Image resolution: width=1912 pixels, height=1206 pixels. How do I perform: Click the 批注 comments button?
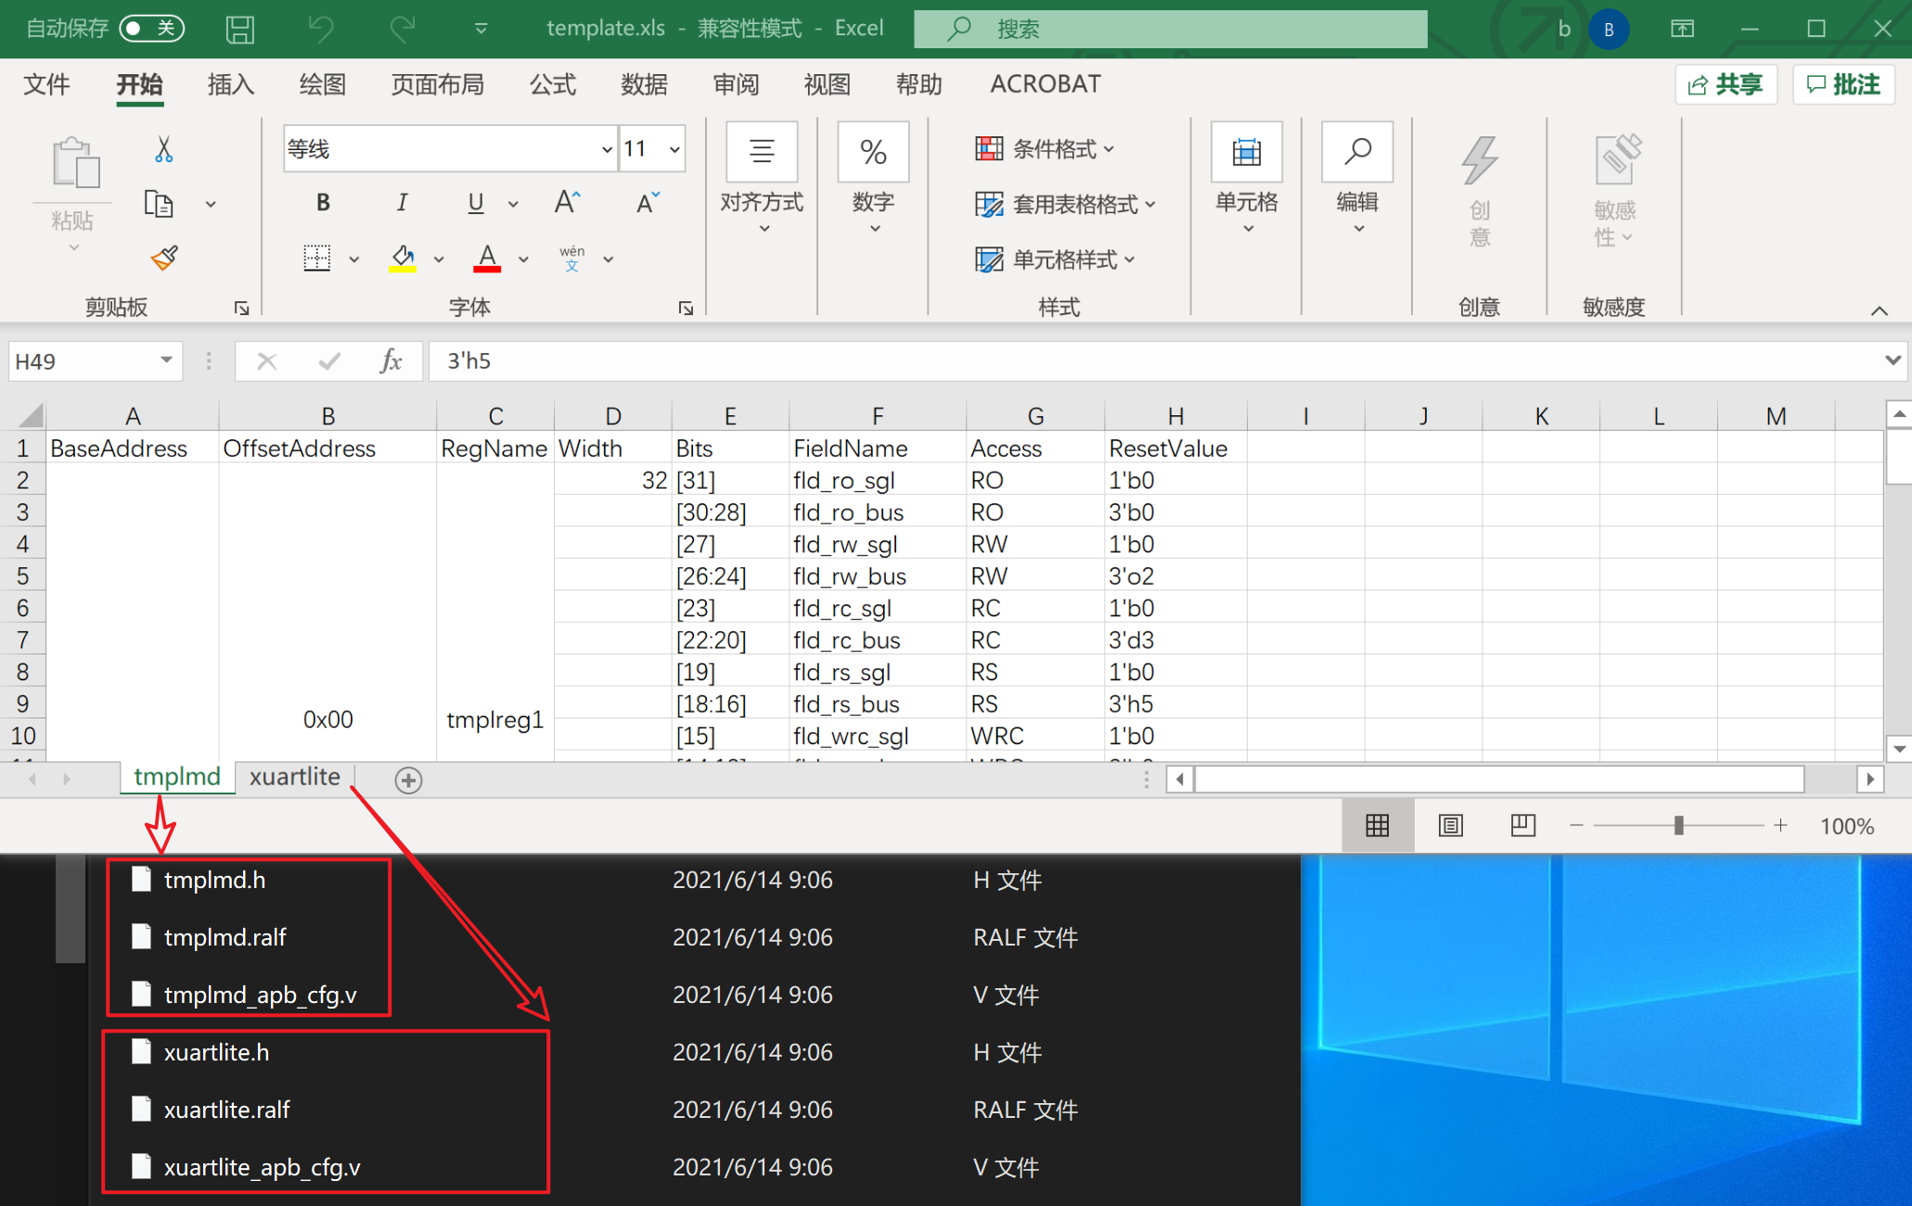click(x=1843, y=84)
